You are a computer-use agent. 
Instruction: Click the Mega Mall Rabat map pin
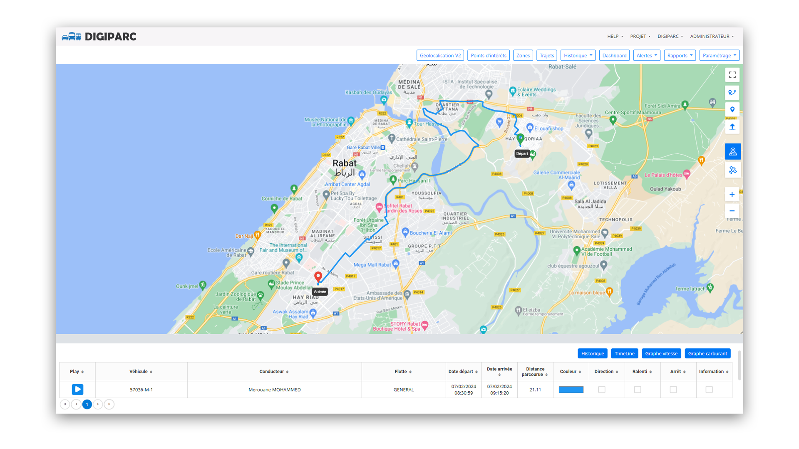(x=396, y=263)
